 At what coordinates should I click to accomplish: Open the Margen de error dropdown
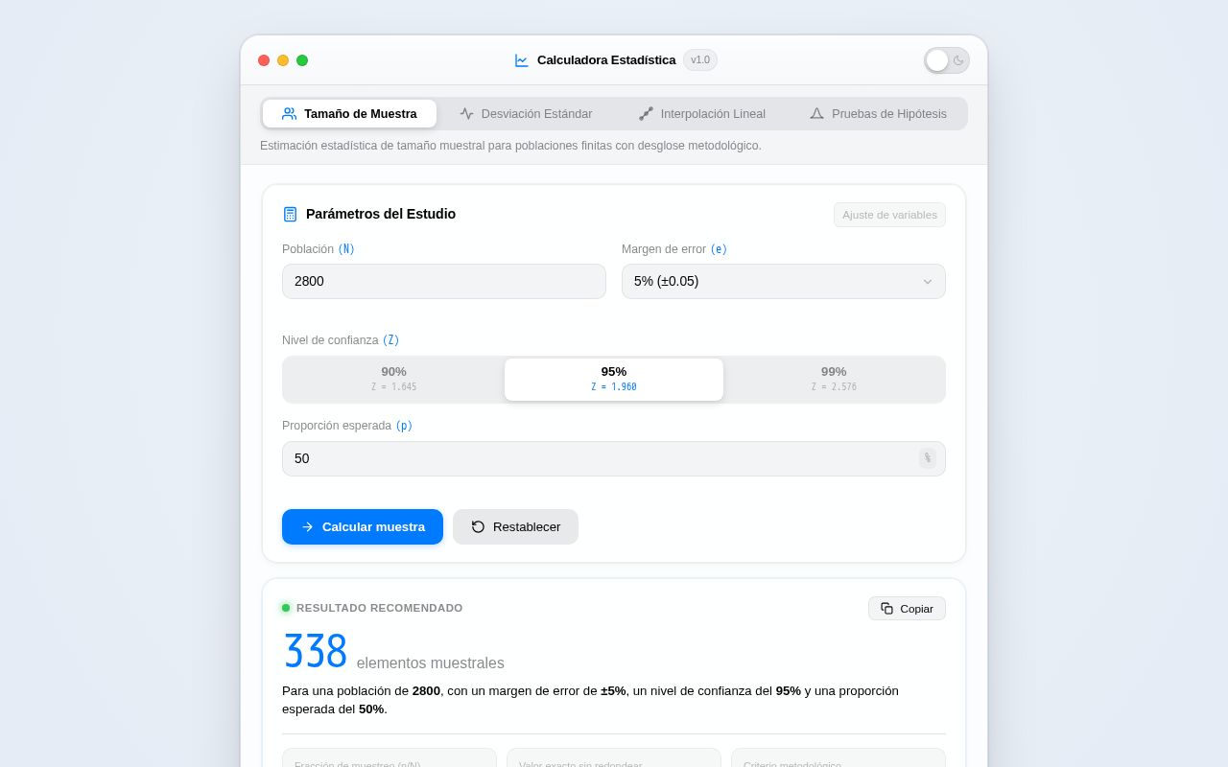784,281
